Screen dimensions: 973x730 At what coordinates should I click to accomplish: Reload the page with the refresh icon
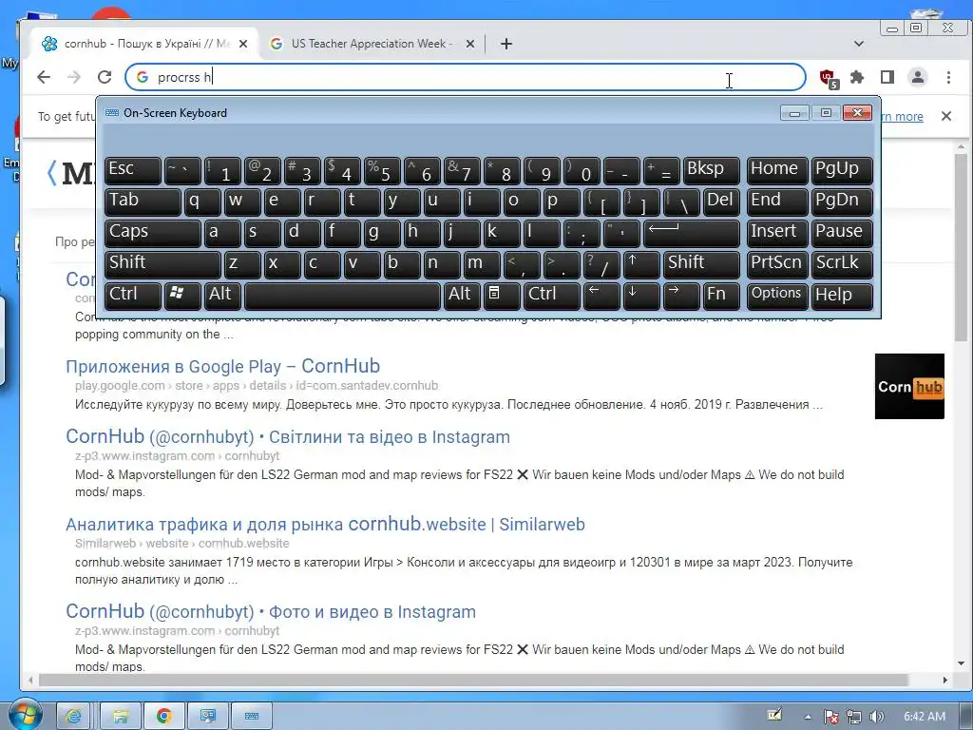(x=105, y=77)
